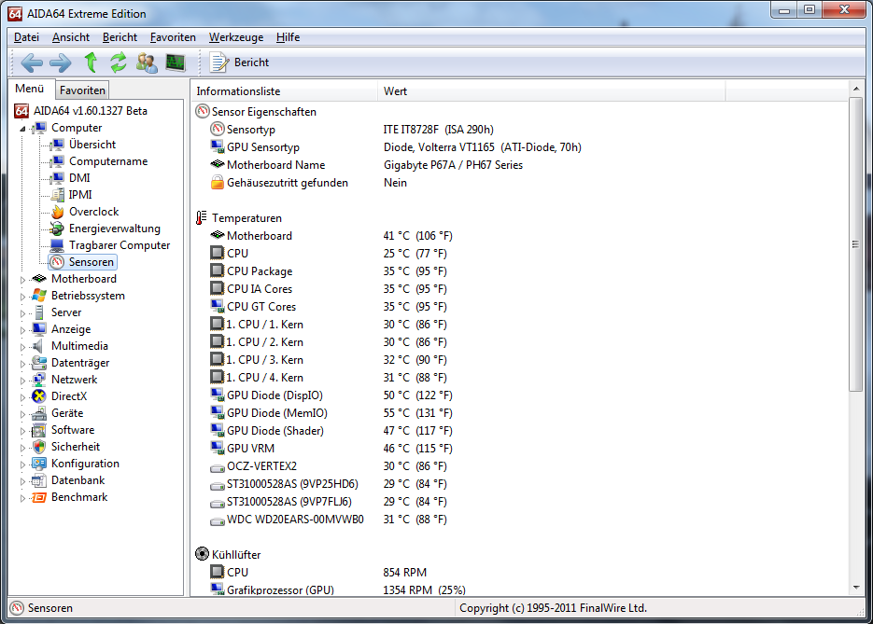873x624 pixels.
Task: Select the CPU Package temperature row
Action: pos(260,271)
